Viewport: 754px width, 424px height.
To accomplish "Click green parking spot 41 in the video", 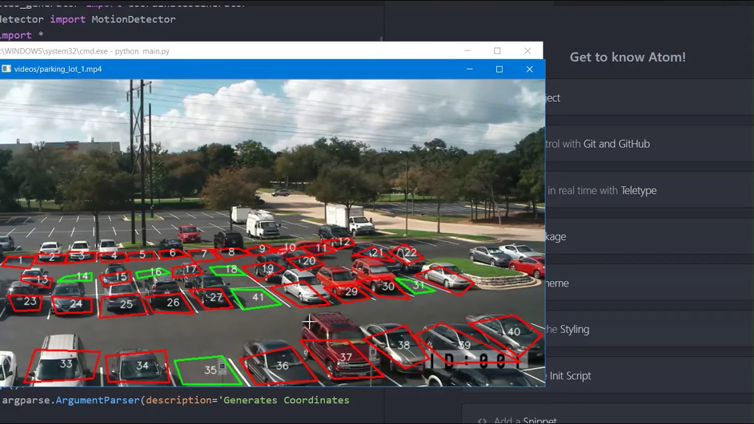I will click(257, 298).
